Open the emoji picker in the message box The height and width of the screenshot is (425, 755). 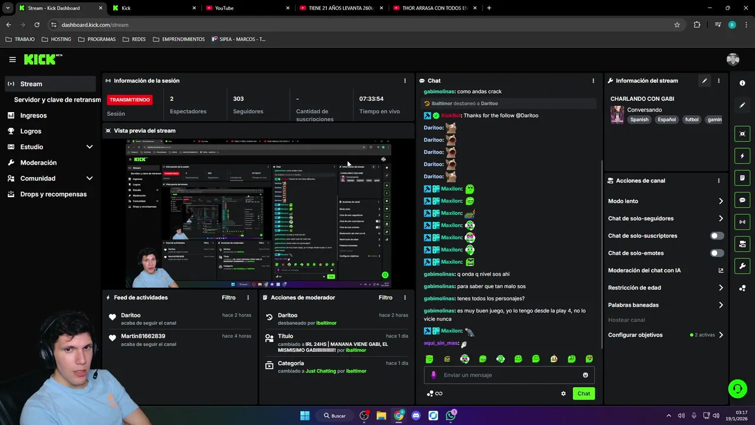pyautogui.click(x=585, y=375)
